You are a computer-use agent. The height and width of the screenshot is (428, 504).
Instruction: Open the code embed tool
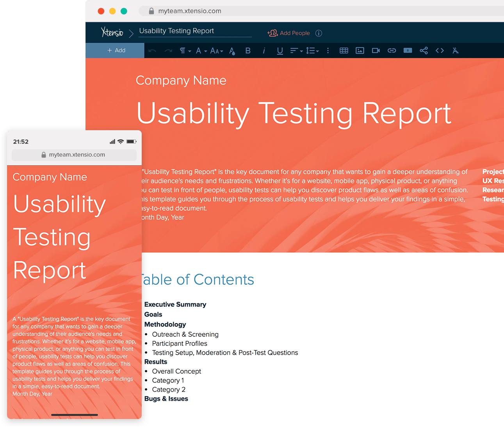click(439, 50)
